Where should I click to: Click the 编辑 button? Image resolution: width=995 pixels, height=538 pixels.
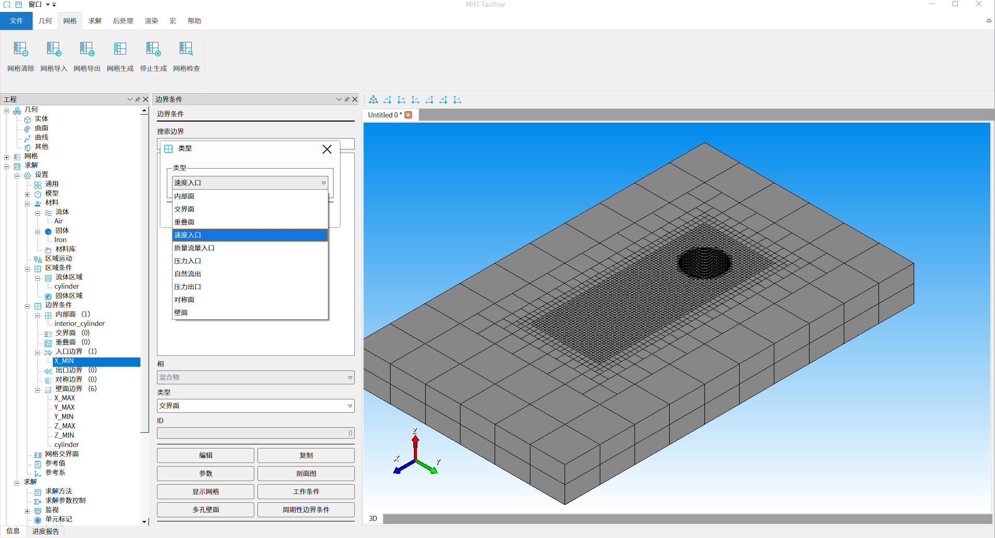click(x=206, y=455)
